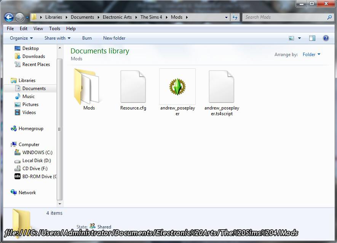337x243 pixels.
Task: Click the Shared state text in details pane
Action: (x=104, y=227)
